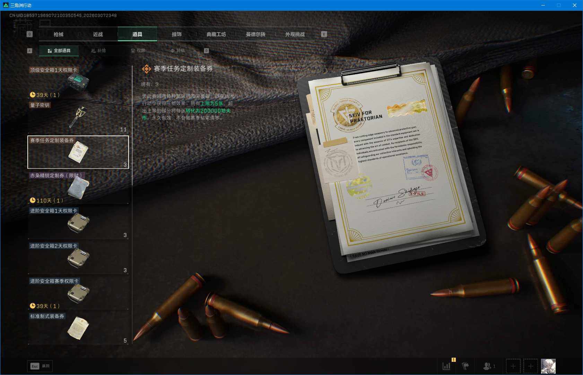583x375 pixels.
Task: Click the second empty squad slot plus
Action: tap(530, 366)
